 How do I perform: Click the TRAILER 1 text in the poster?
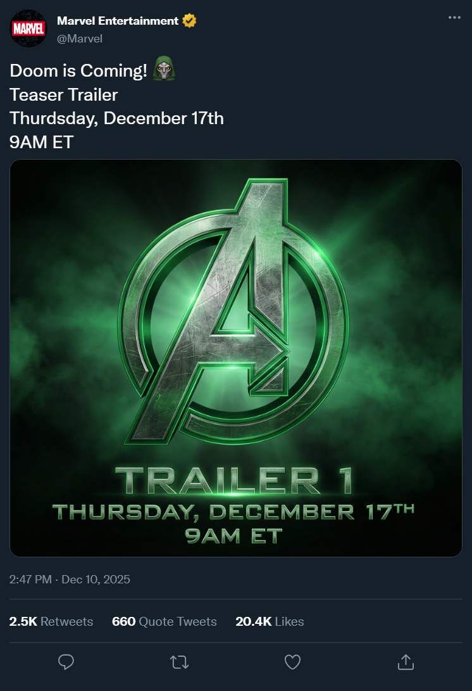[x=233, y=481]
